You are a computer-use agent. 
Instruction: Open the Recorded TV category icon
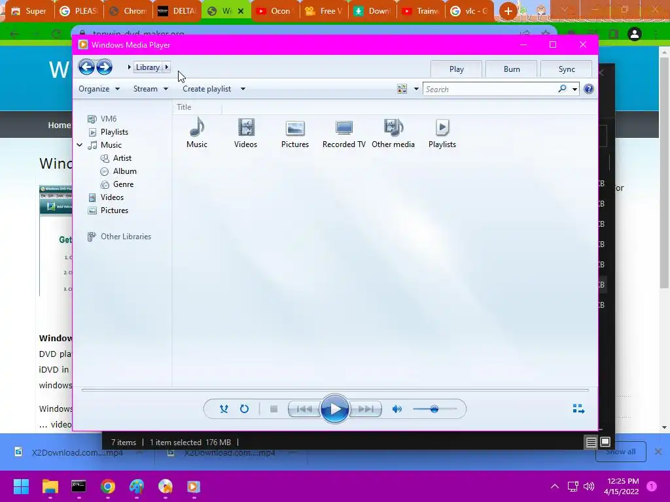click(344, 133)
